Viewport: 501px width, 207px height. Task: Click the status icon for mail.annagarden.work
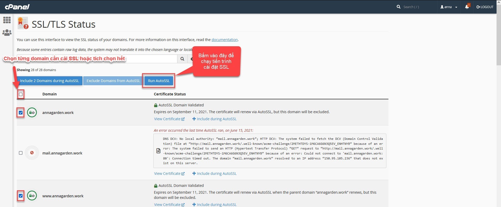coord(32,153)
